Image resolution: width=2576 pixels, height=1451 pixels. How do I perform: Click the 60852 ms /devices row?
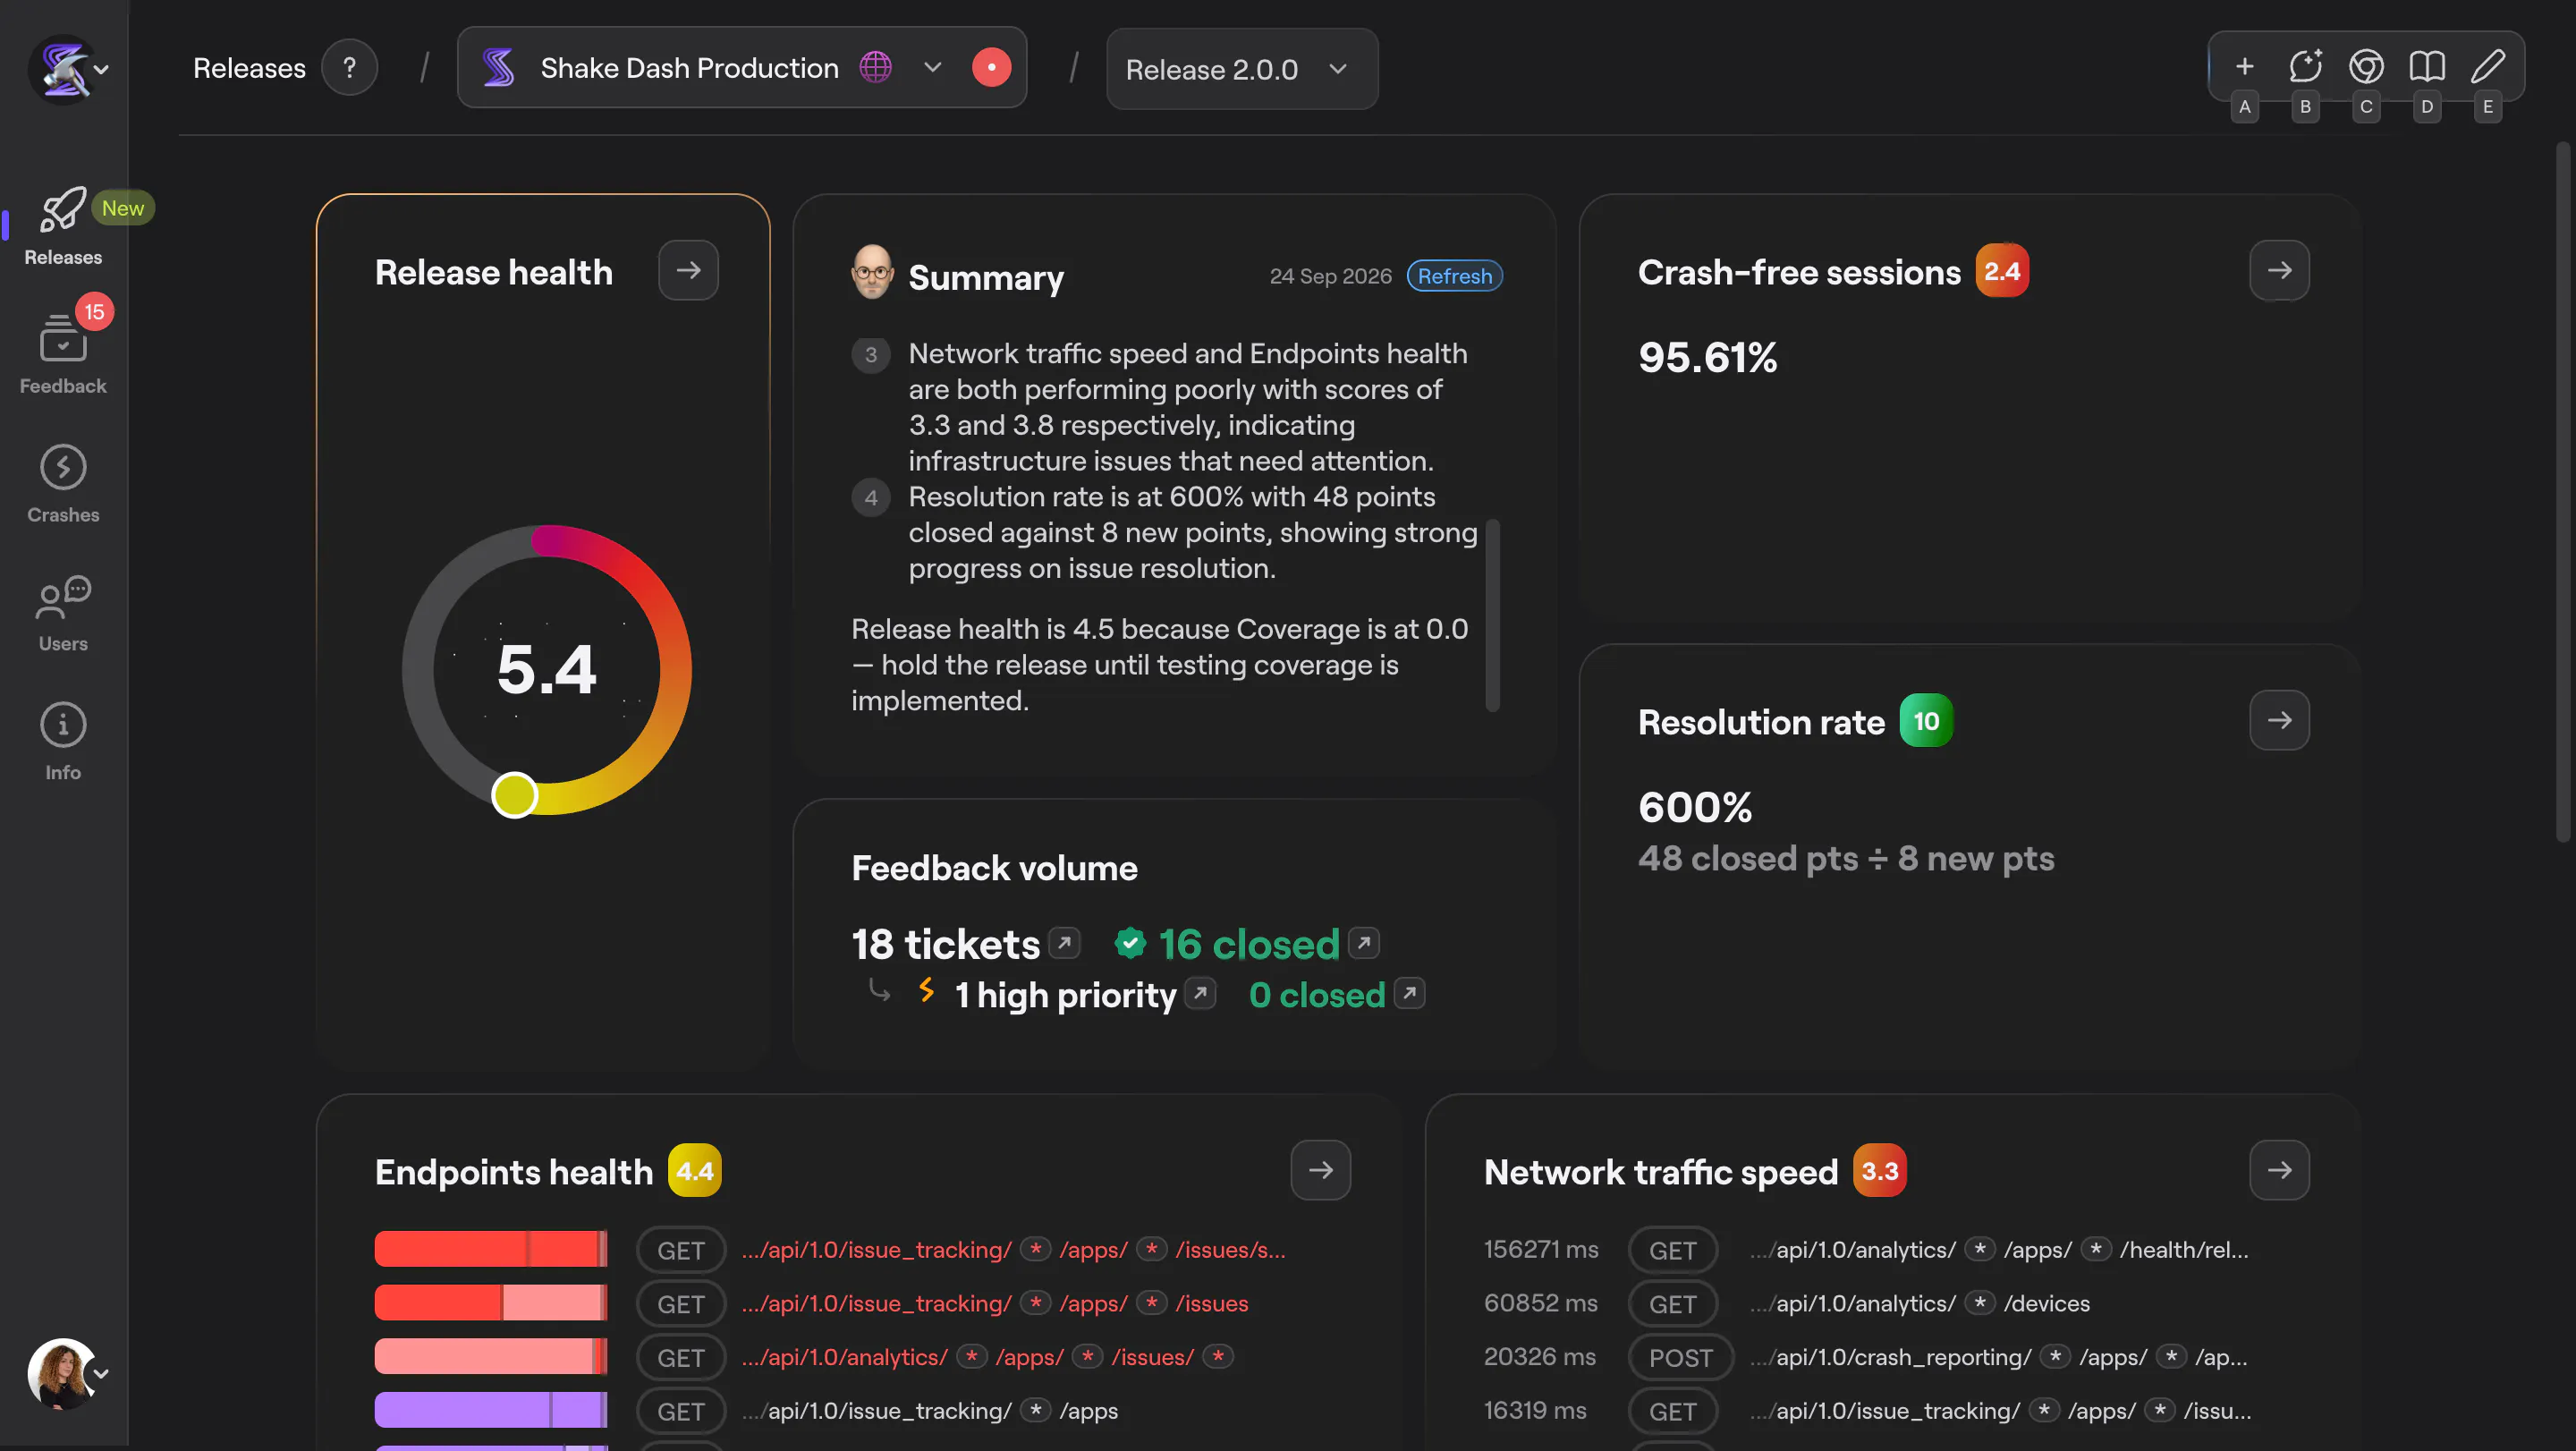pos(1787,1304)
